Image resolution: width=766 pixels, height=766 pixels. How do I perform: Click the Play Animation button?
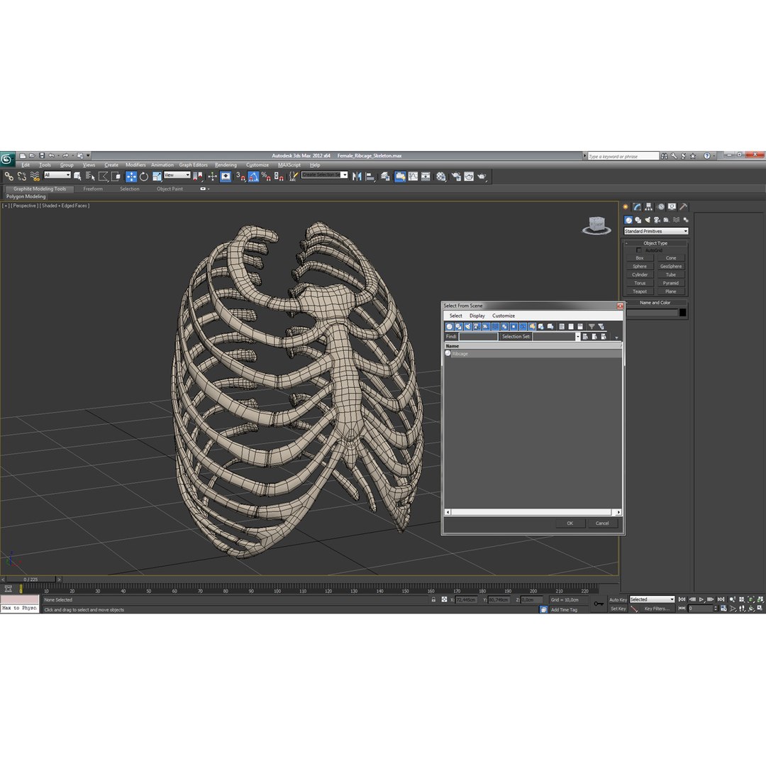coord(701,599)
